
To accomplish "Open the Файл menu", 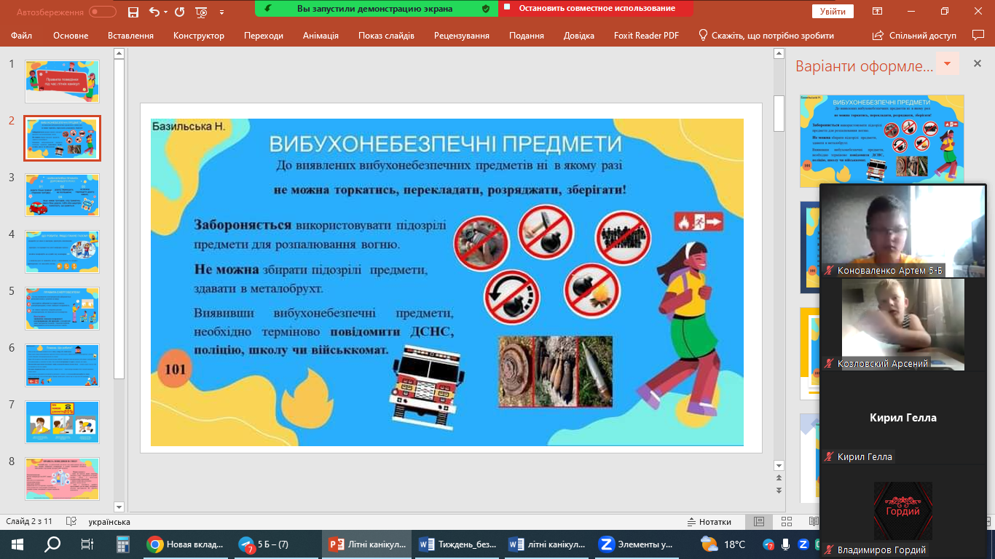I will [21, 35].
